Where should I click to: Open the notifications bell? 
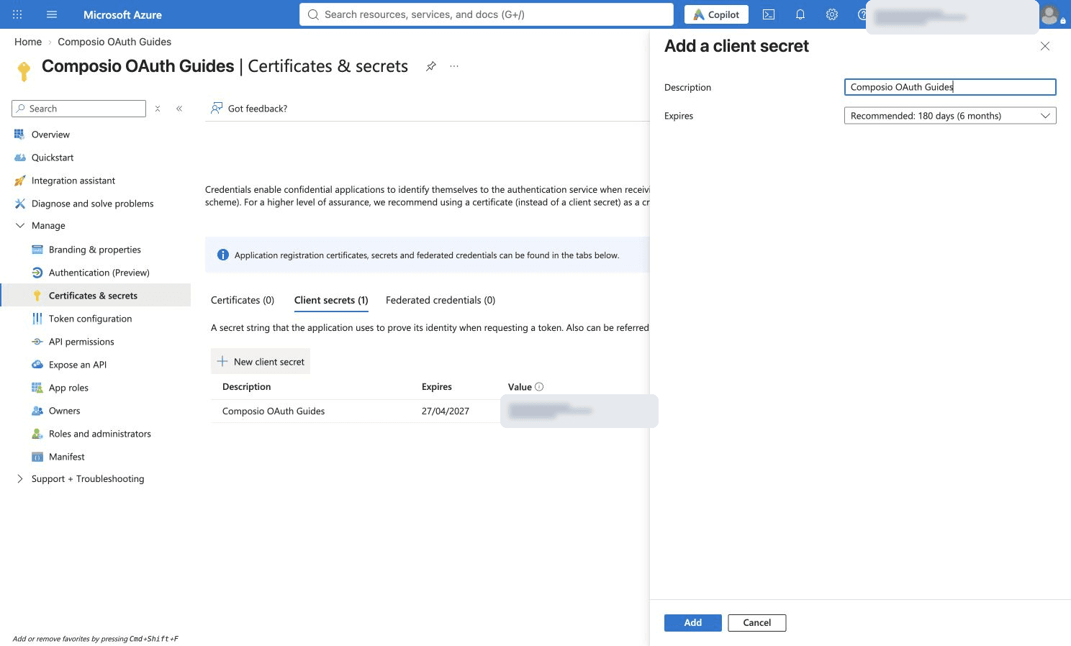800,14
